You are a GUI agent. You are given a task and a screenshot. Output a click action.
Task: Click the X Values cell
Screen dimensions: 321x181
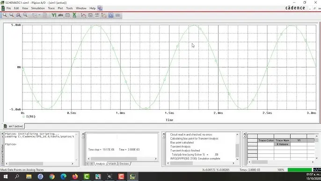click(282, 144)
